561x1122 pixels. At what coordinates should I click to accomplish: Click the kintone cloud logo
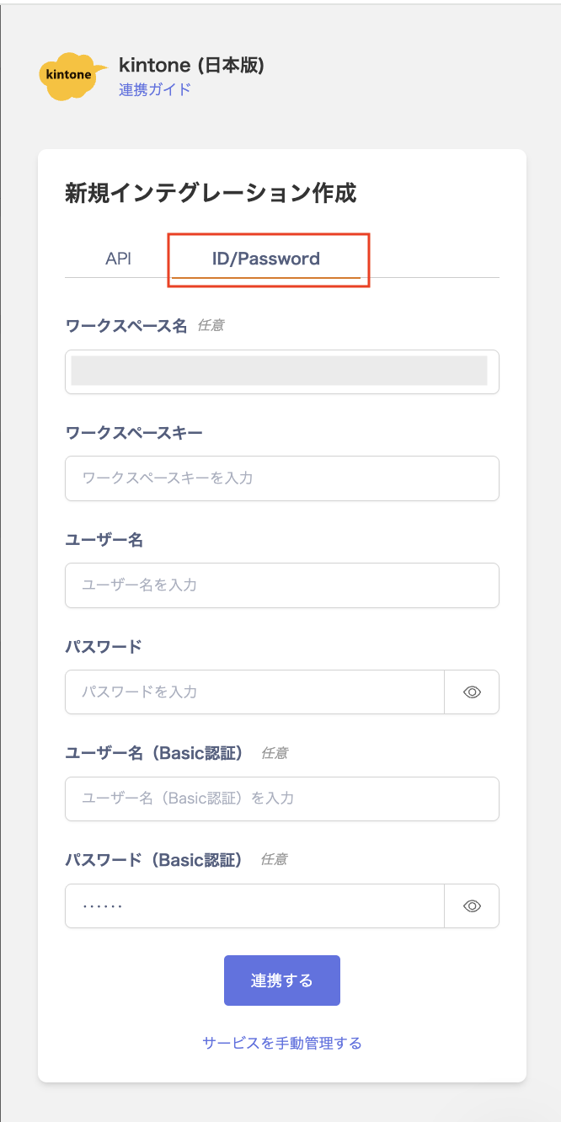(72, 75)
